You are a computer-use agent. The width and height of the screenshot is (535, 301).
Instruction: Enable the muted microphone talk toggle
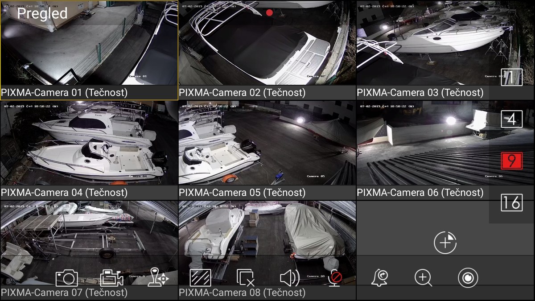tap(335, 278)
